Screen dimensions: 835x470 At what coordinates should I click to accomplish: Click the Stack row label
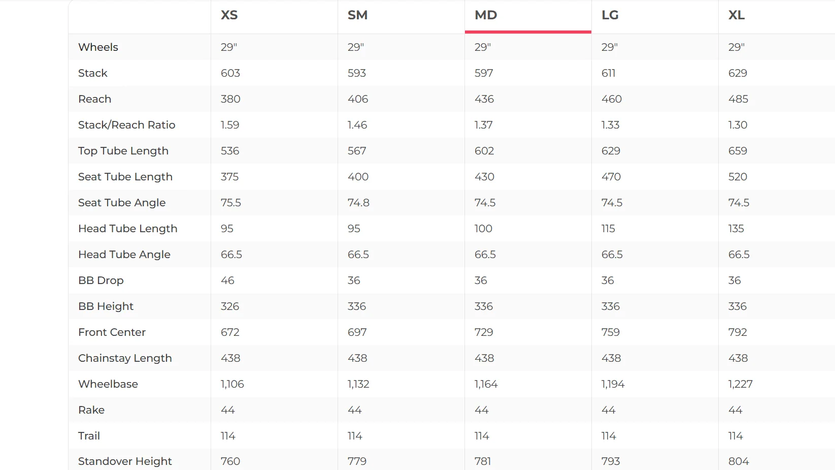pos(93,73)
